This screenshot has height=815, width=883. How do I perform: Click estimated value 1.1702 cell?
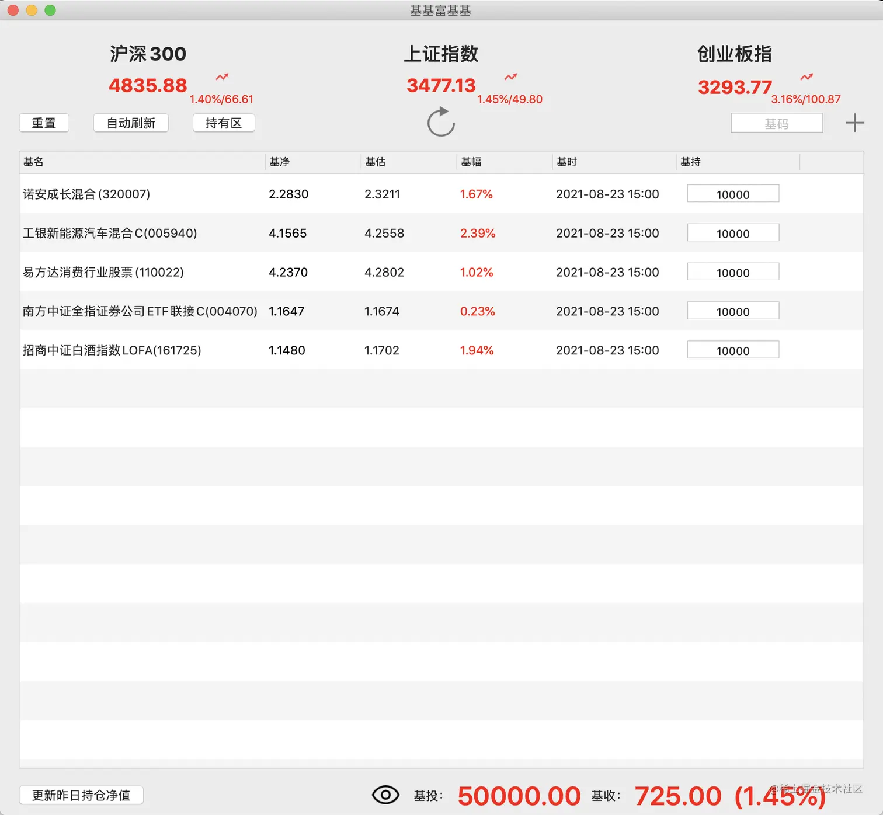382,350
